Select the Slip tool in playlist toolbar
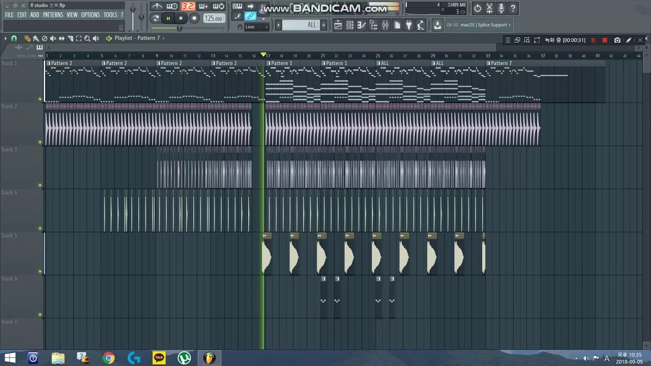This screenshot has width=651, height=366. pos(62,39)
